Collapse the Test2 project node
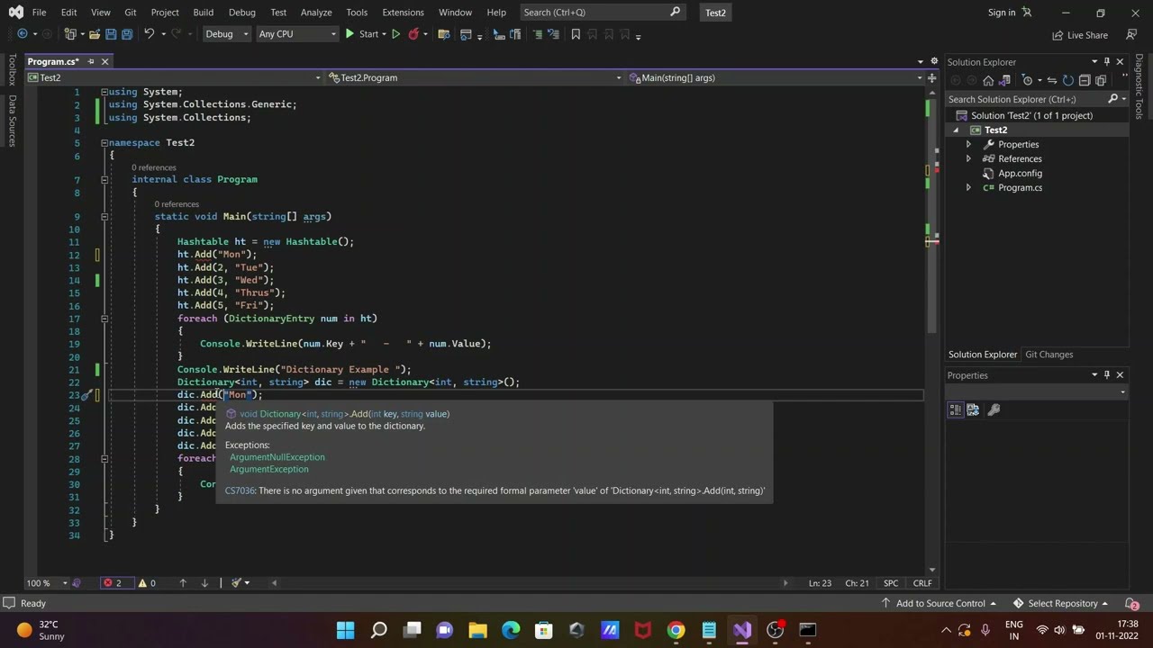This screenshot has width=1153, height=648. [956, 130]
